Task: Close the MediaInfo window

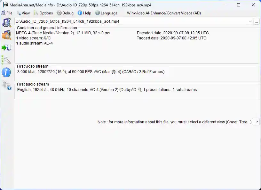Action: [253, 5]
